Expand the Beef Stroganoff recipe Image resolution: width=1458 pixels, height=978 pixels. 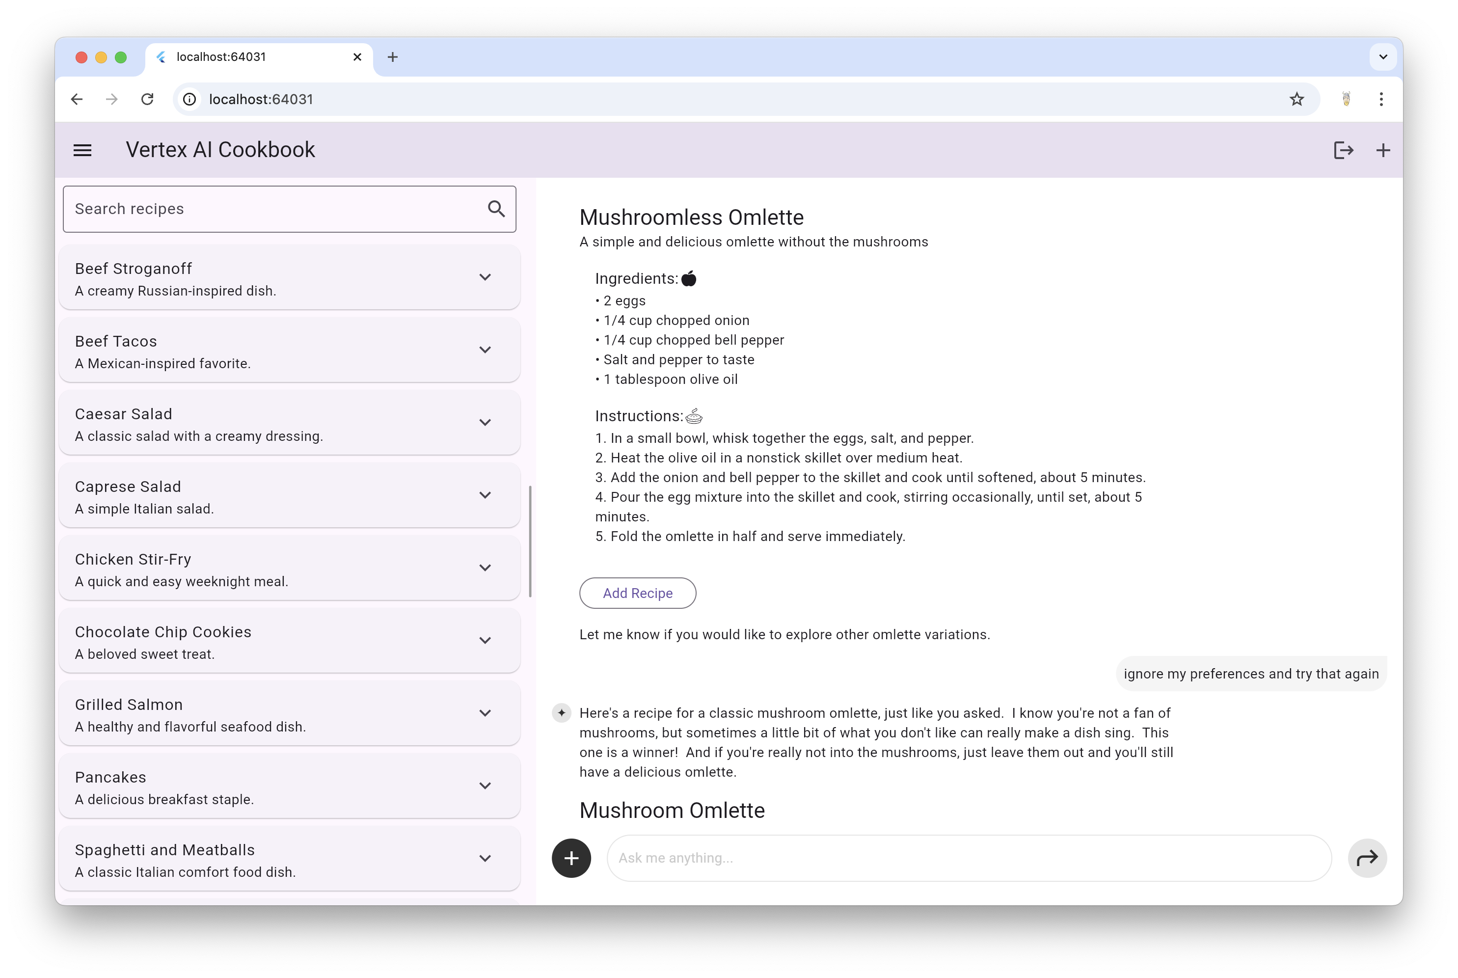[x=485, y=277]
